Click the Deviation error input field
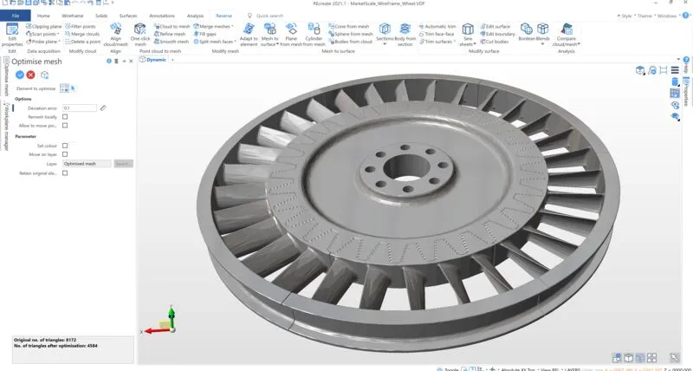 pyautogui.click(x=79, y=107)
